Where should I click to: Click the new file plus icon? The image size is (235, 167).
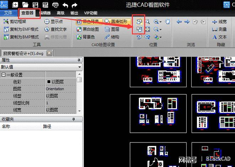point(15,5)
